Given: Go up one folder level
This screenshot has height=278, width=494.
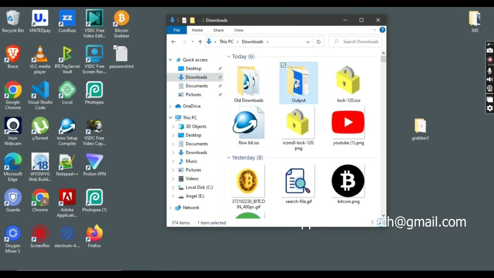Looking at the screenshot, I should coord(200,42).
